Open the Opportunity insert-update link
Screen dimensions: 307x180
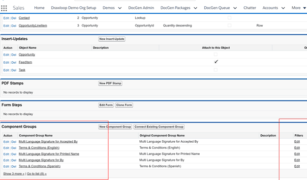pos(27,54)
